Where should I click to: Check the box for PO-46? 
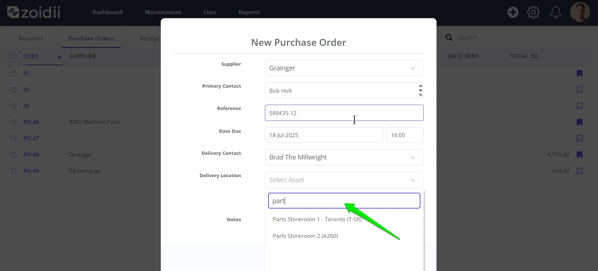pos(14,154)
